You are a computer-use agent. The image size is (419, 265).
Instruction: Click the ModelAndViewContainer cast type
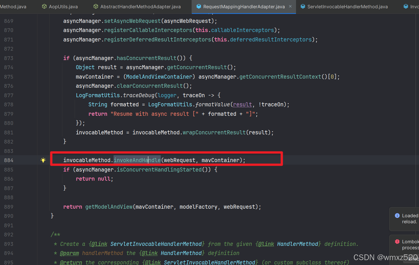[x=159, y=77]
